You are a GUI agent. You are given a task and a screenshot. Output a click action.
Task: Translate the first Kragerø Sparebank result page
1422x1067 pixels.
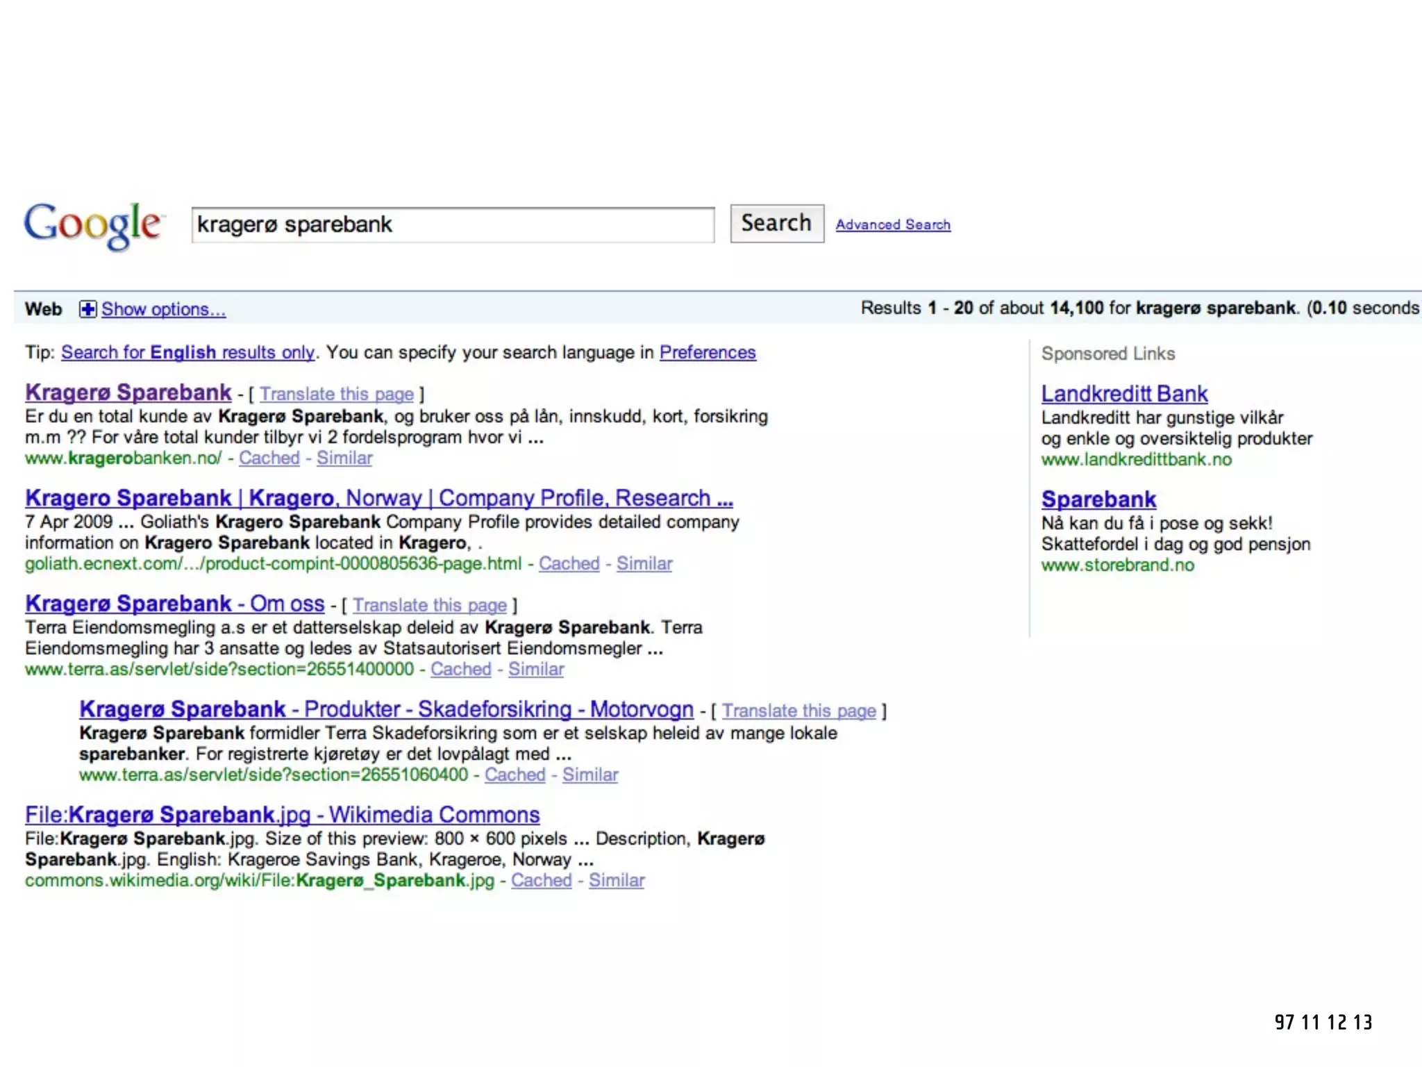pyautogui.click(x=336, y=395)
